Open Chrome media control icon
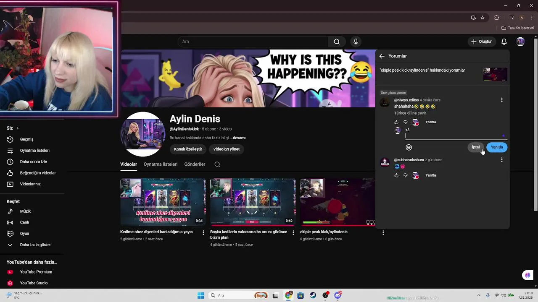 pyautogui.click(x=511, y=18)
